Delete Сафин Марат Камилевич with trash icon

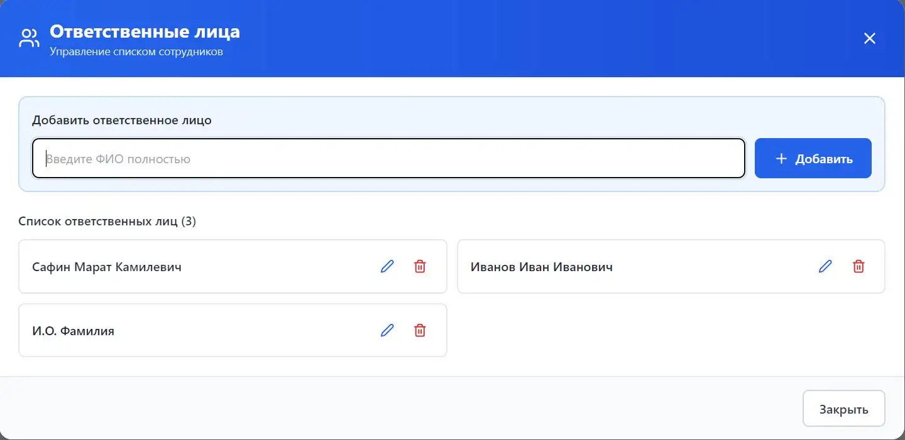(420, 266)
